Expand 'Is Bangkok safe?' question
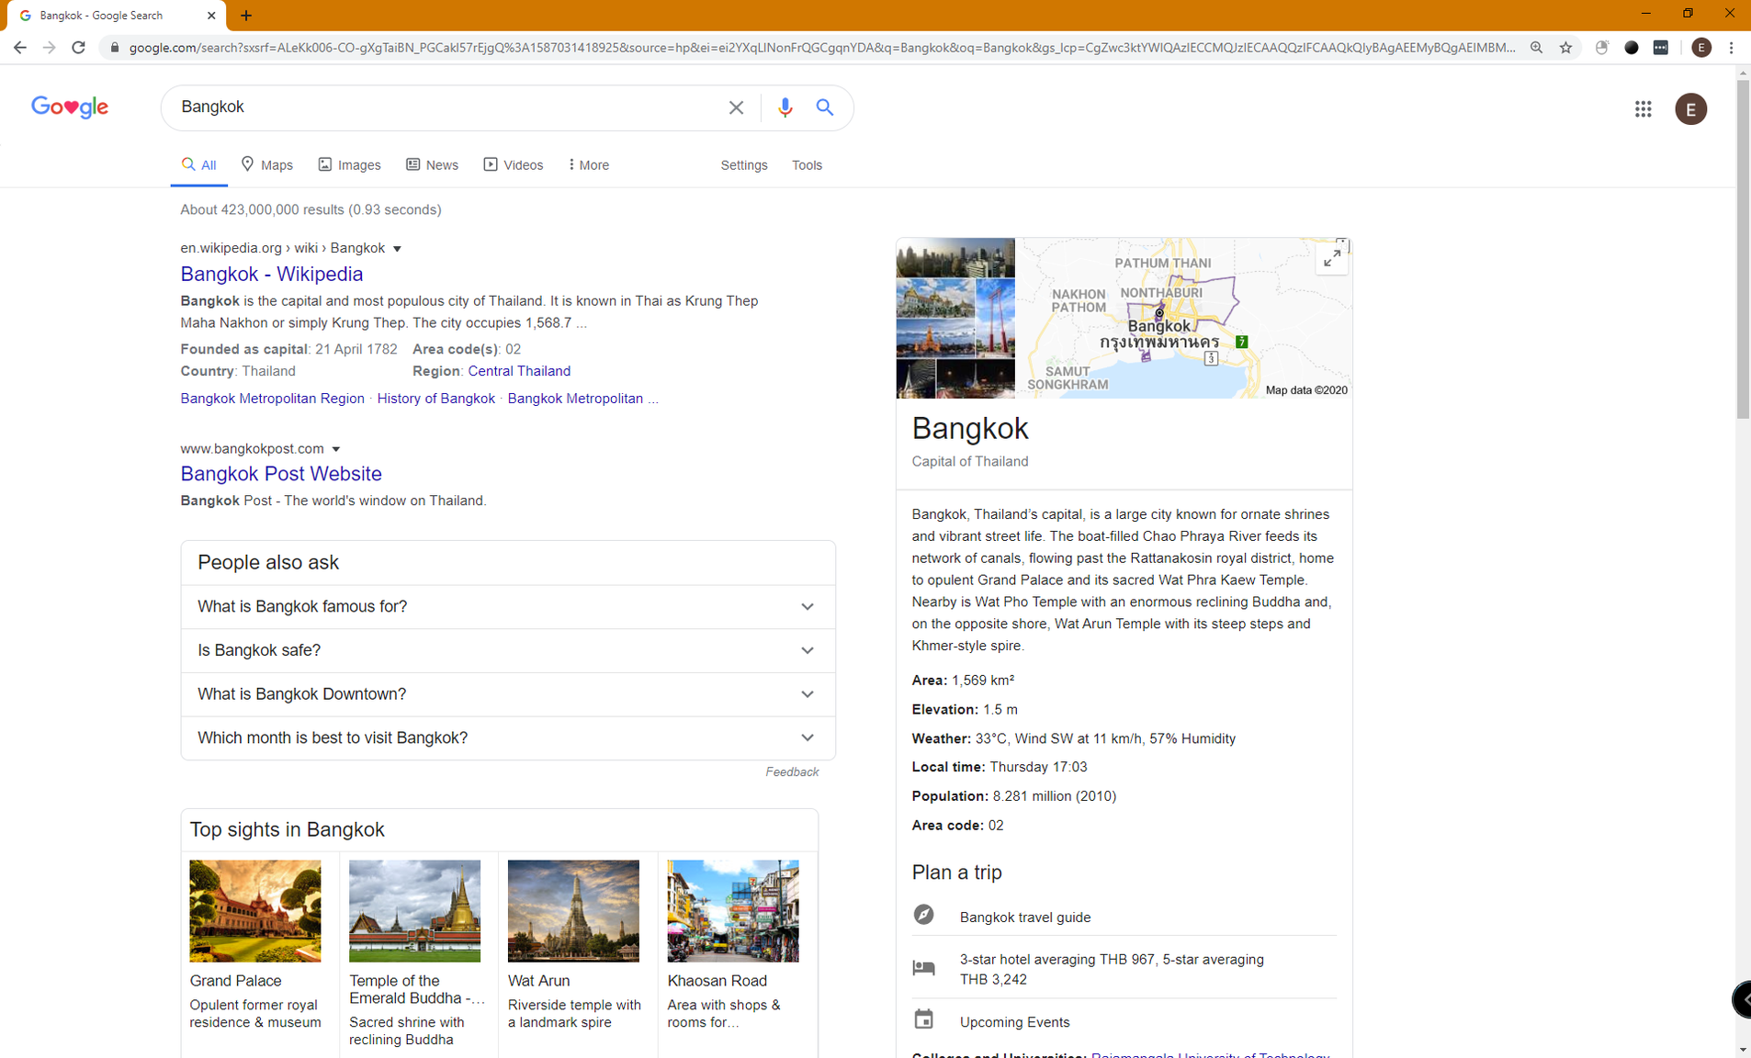 click(x=508, y=651)
